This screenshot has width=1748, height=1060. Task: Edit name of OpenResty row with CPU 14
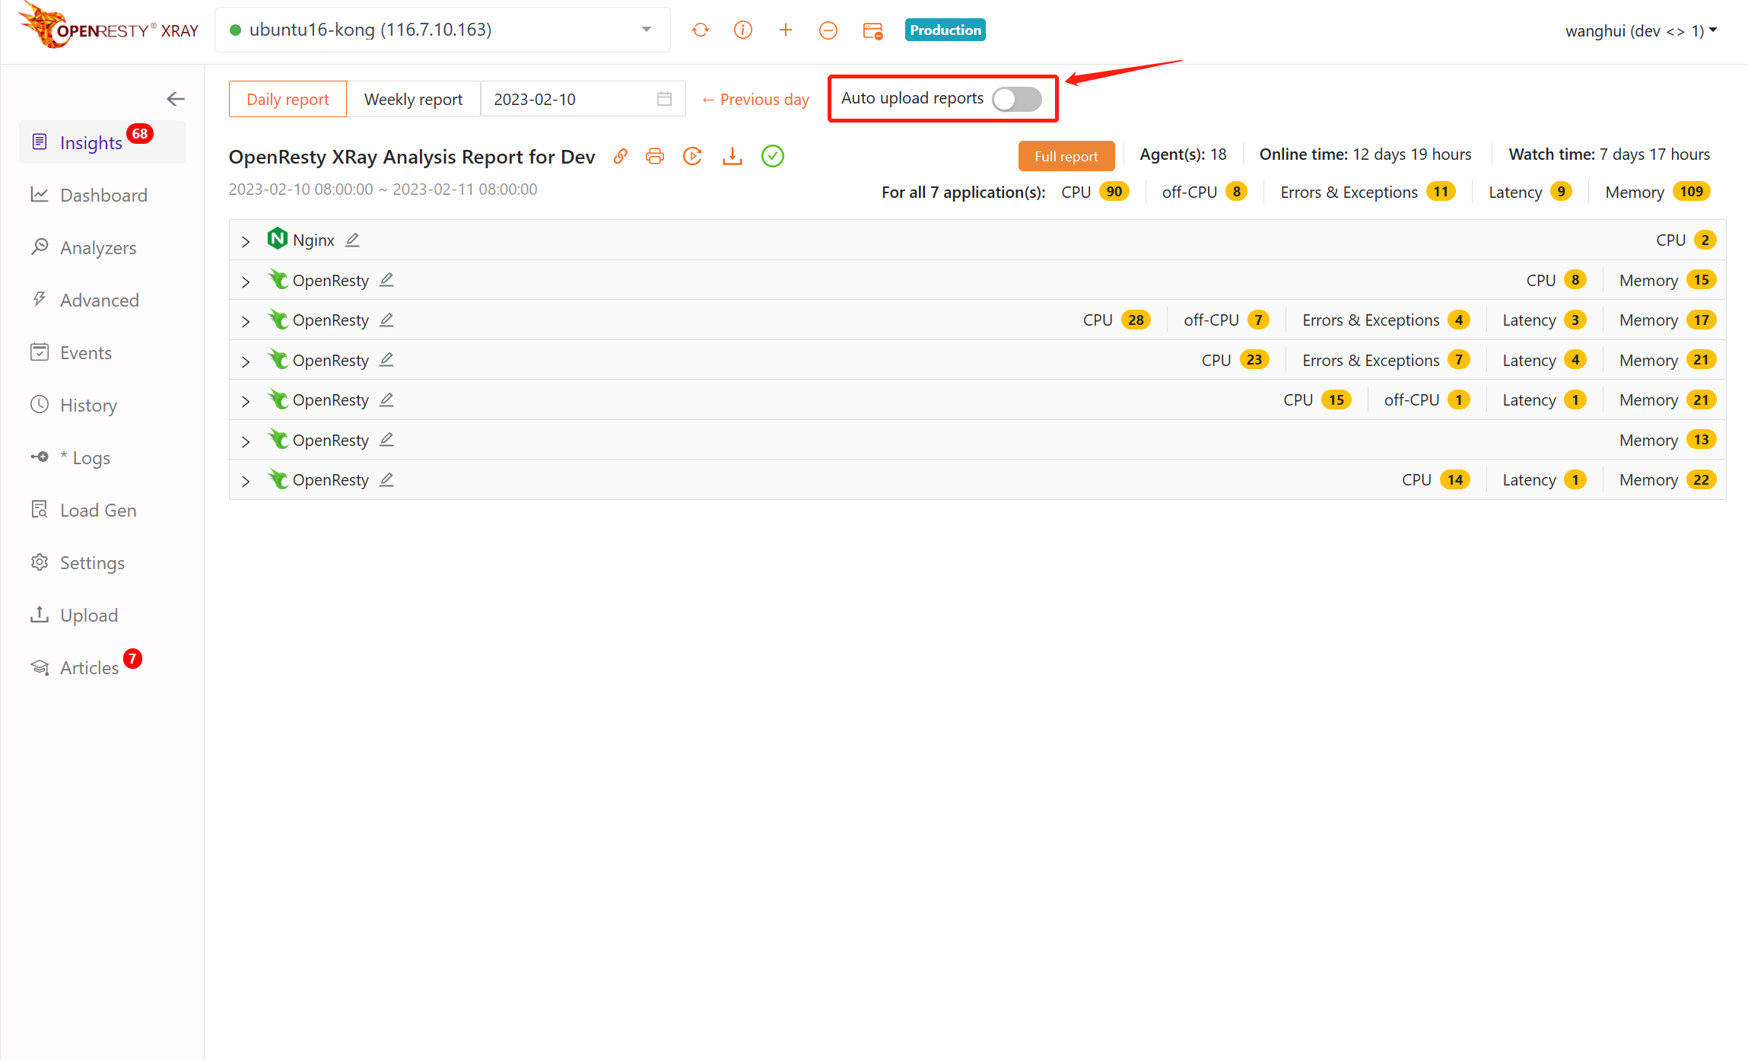click(x=386, y=479)
